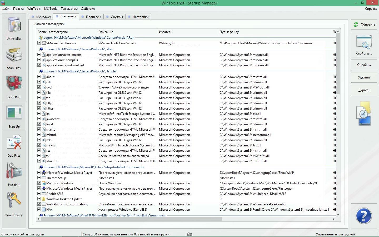The width and height of the screenshot is (379, 237).
Task: Click the Microsoft Windows mail icon in Active Setup
Action: pos(44,183)
